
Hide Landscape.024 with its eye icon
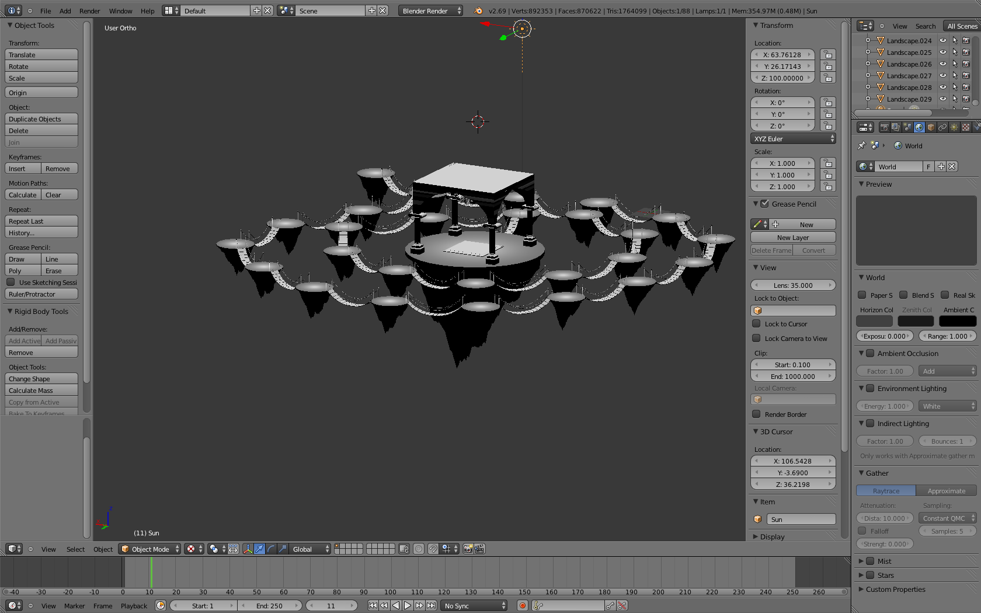click(942, 41)
